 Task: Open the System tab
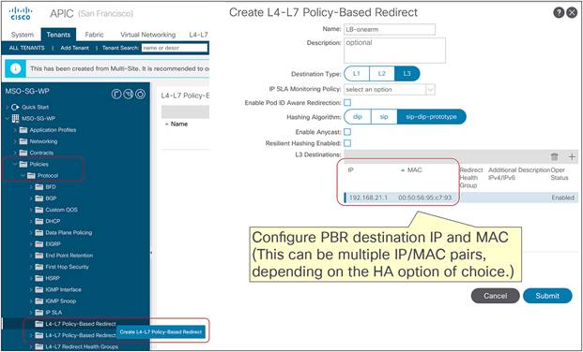23,35
